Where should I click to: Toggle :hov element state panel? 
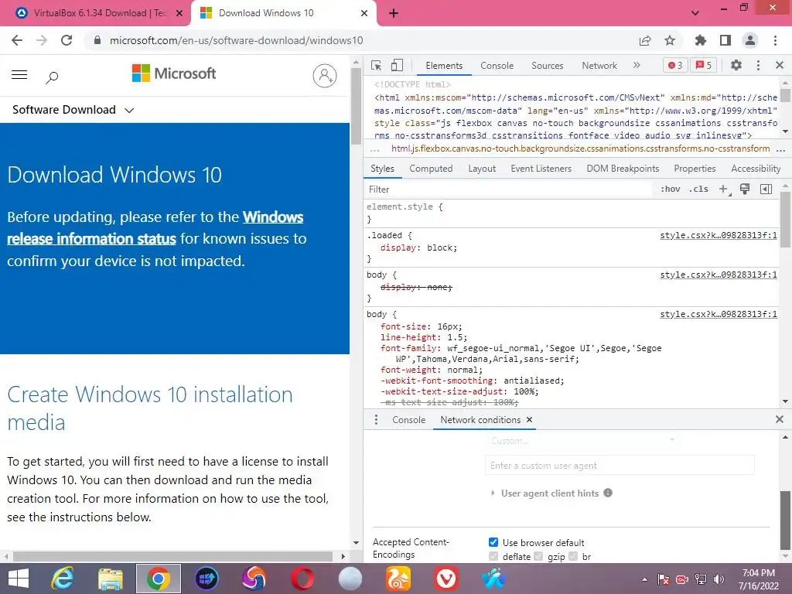coord(671,189)
